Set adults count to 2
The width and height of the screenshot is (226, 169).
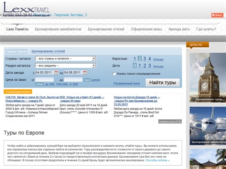click(140, 59)
